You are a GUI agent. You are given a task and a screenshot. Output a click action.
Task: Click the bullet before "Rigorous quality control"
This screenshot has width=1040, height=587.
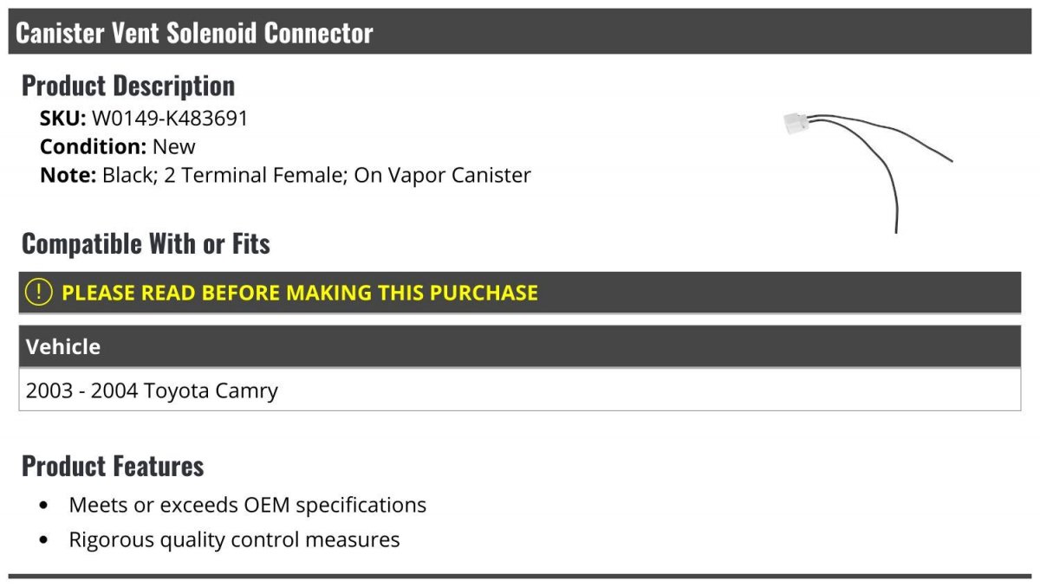coord(44,540)
